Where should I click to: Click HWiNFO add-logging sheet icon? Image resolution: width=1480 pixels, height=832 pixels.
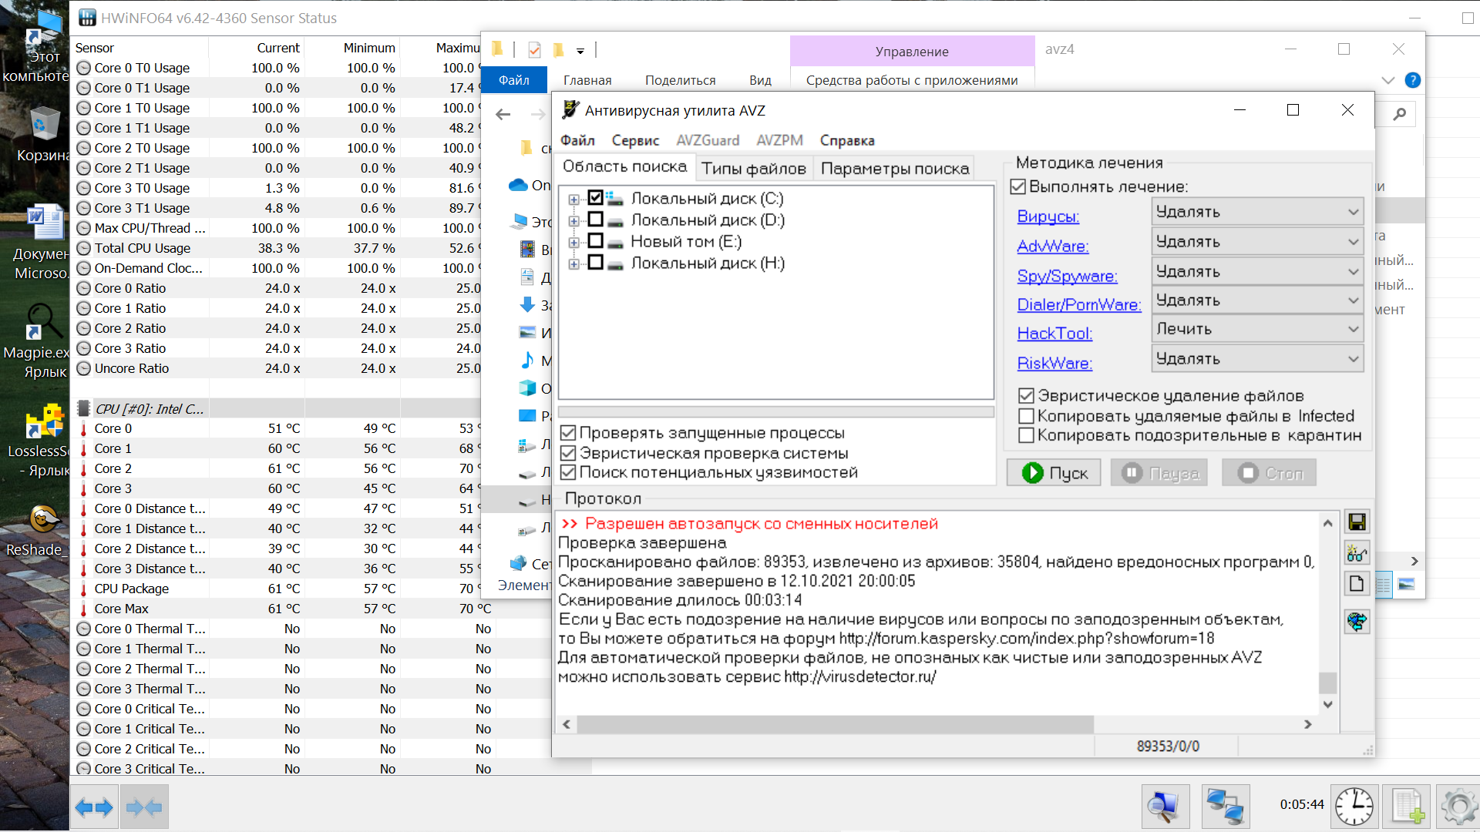pos(1407,807)
